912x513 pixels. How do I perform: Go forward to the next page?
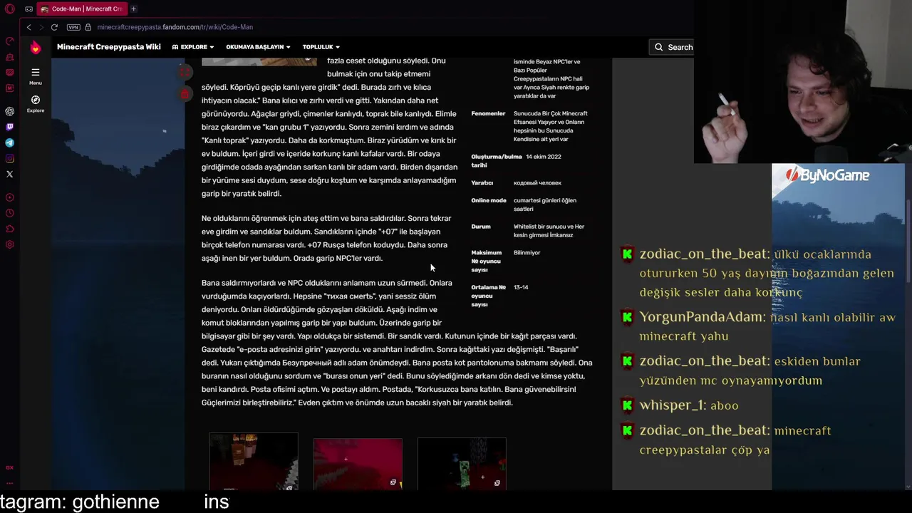(x=41, y=27)
